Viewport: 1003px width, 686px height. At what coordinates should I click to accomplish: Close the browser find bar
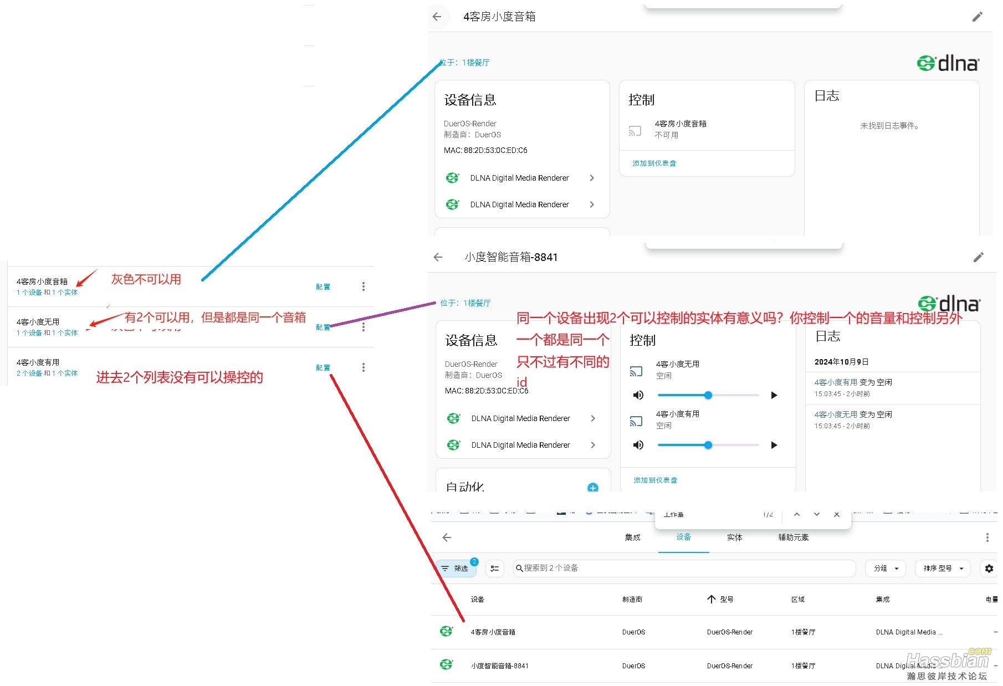point(837,515)
